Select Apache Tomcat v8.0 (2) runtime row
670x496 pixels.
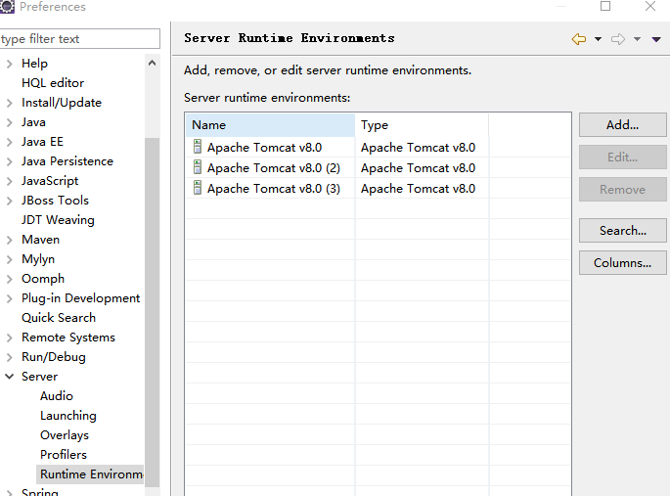coord(379,167)
